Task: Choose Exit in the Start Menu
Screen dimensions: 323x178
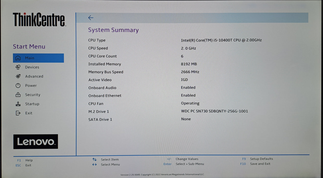Action: [x=29, y=113]
